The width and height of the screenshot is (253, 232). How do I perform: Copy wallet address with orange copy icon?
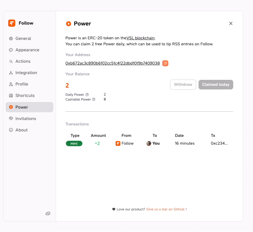pyautogui.click(x=165, y=63)
